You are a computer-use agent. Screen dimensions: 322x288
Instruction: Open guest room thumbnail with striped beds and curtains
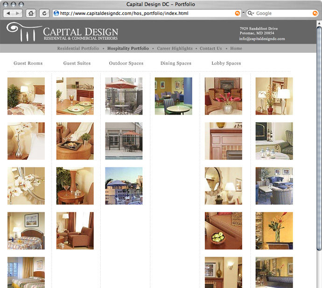pyautogui.click(x=26, y=273)
